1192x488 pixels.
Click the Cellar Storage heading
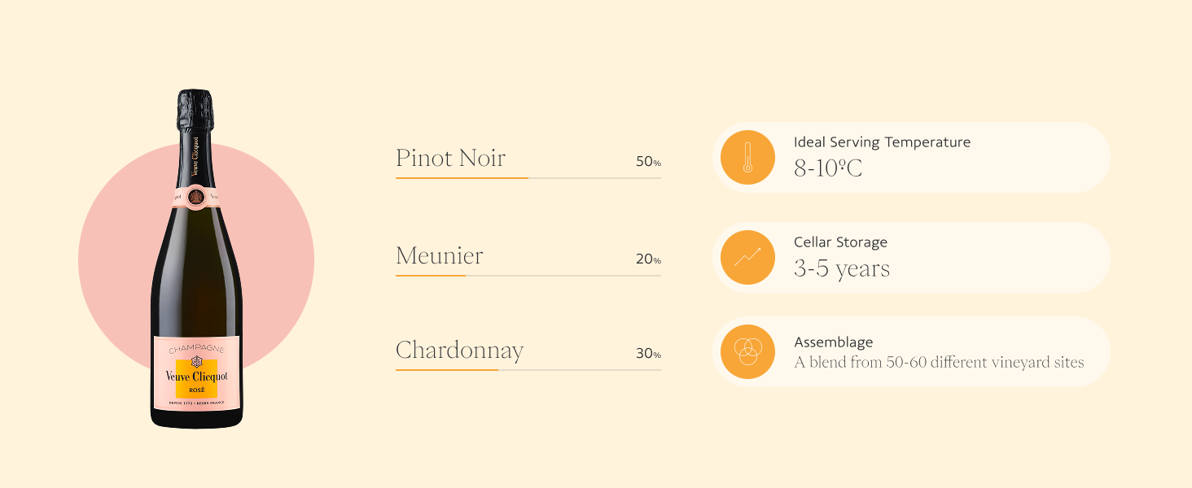pos(840,242)
